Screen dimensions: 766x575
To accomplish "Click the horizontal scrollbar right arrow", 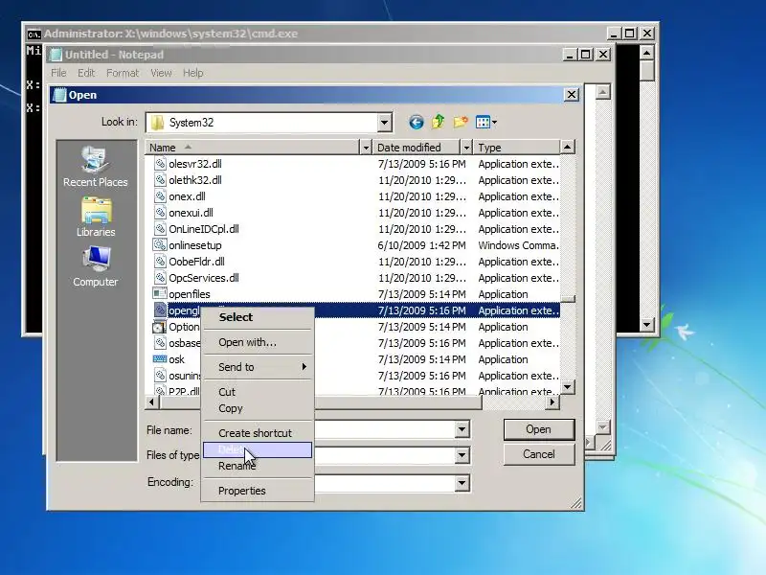I will (552, 402).
